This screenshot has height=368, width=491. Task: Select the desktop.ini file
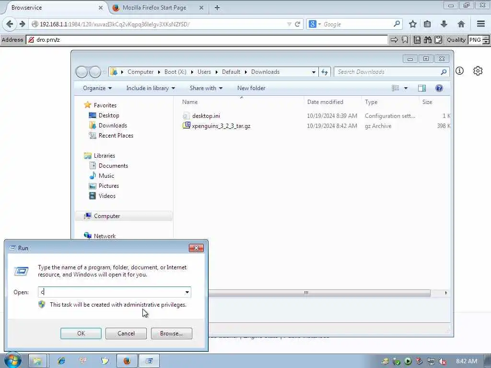click(x=206, y=116)
